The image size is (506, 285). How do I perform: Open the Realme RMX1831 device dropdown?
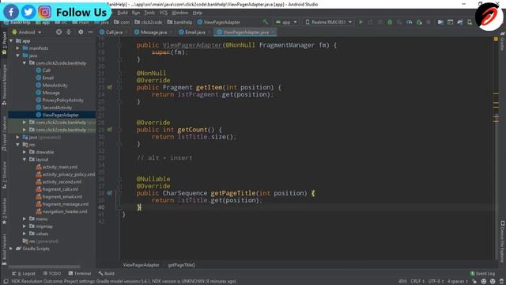point(328,22)
